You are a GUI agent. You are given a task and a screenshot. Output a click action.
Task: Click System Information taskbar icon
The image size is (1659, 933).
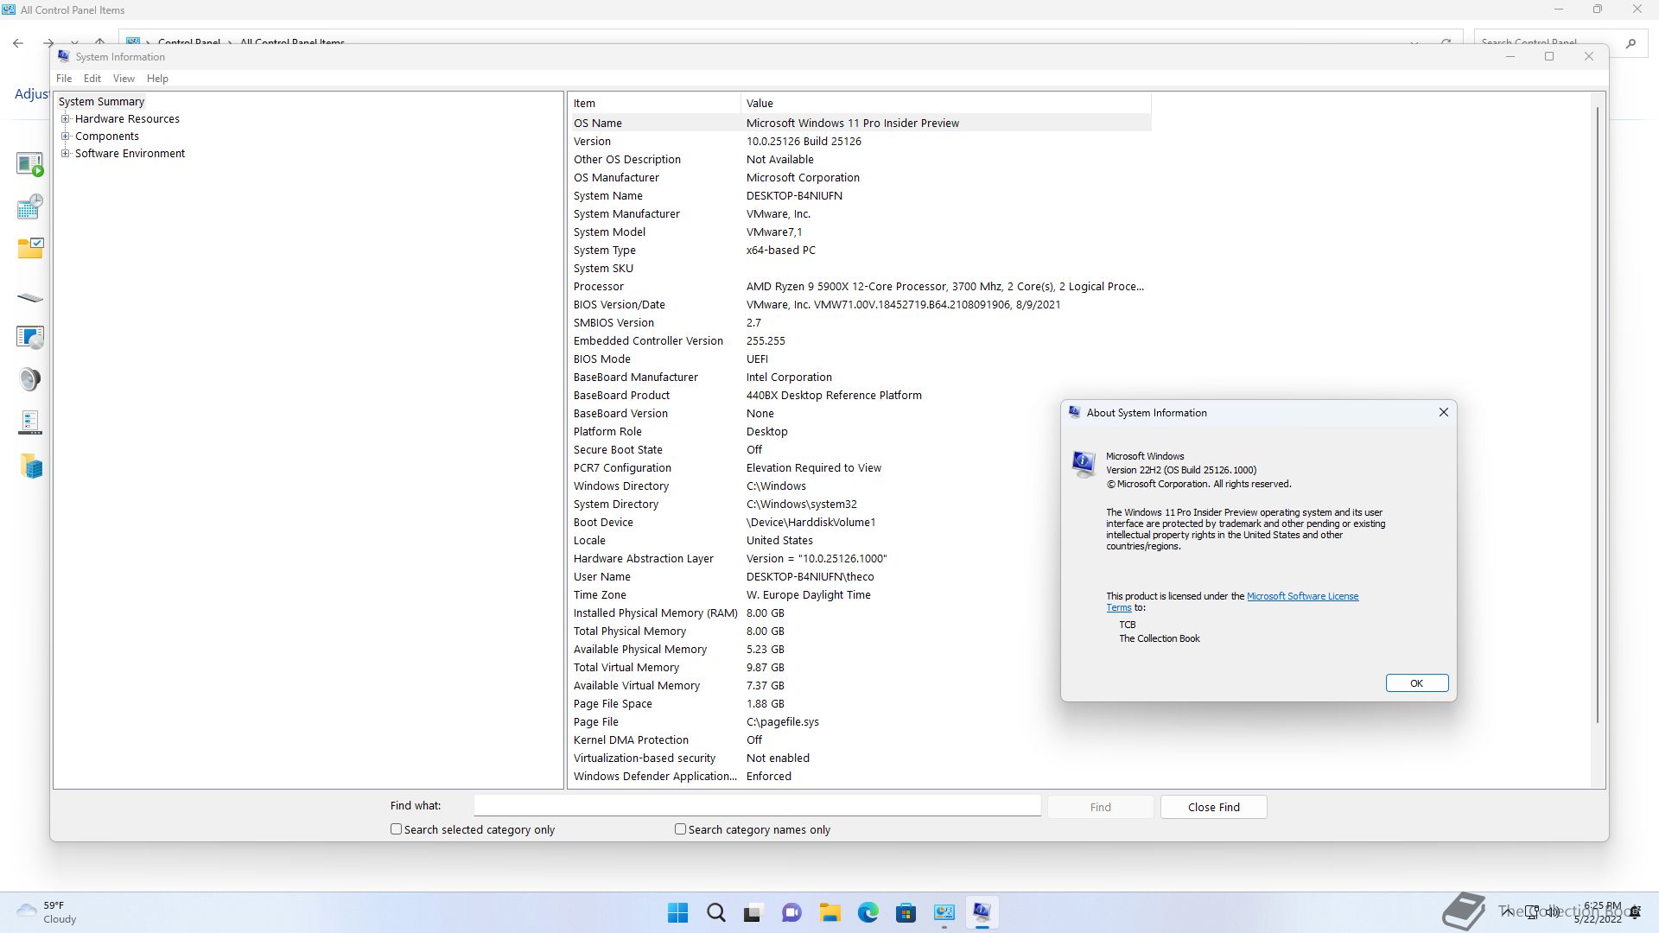pyautogui.click(x=982, y=912)
